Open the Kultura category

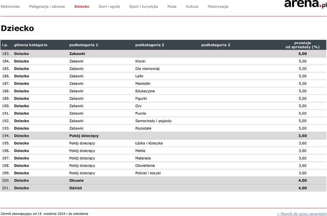(x=192, y=6)
